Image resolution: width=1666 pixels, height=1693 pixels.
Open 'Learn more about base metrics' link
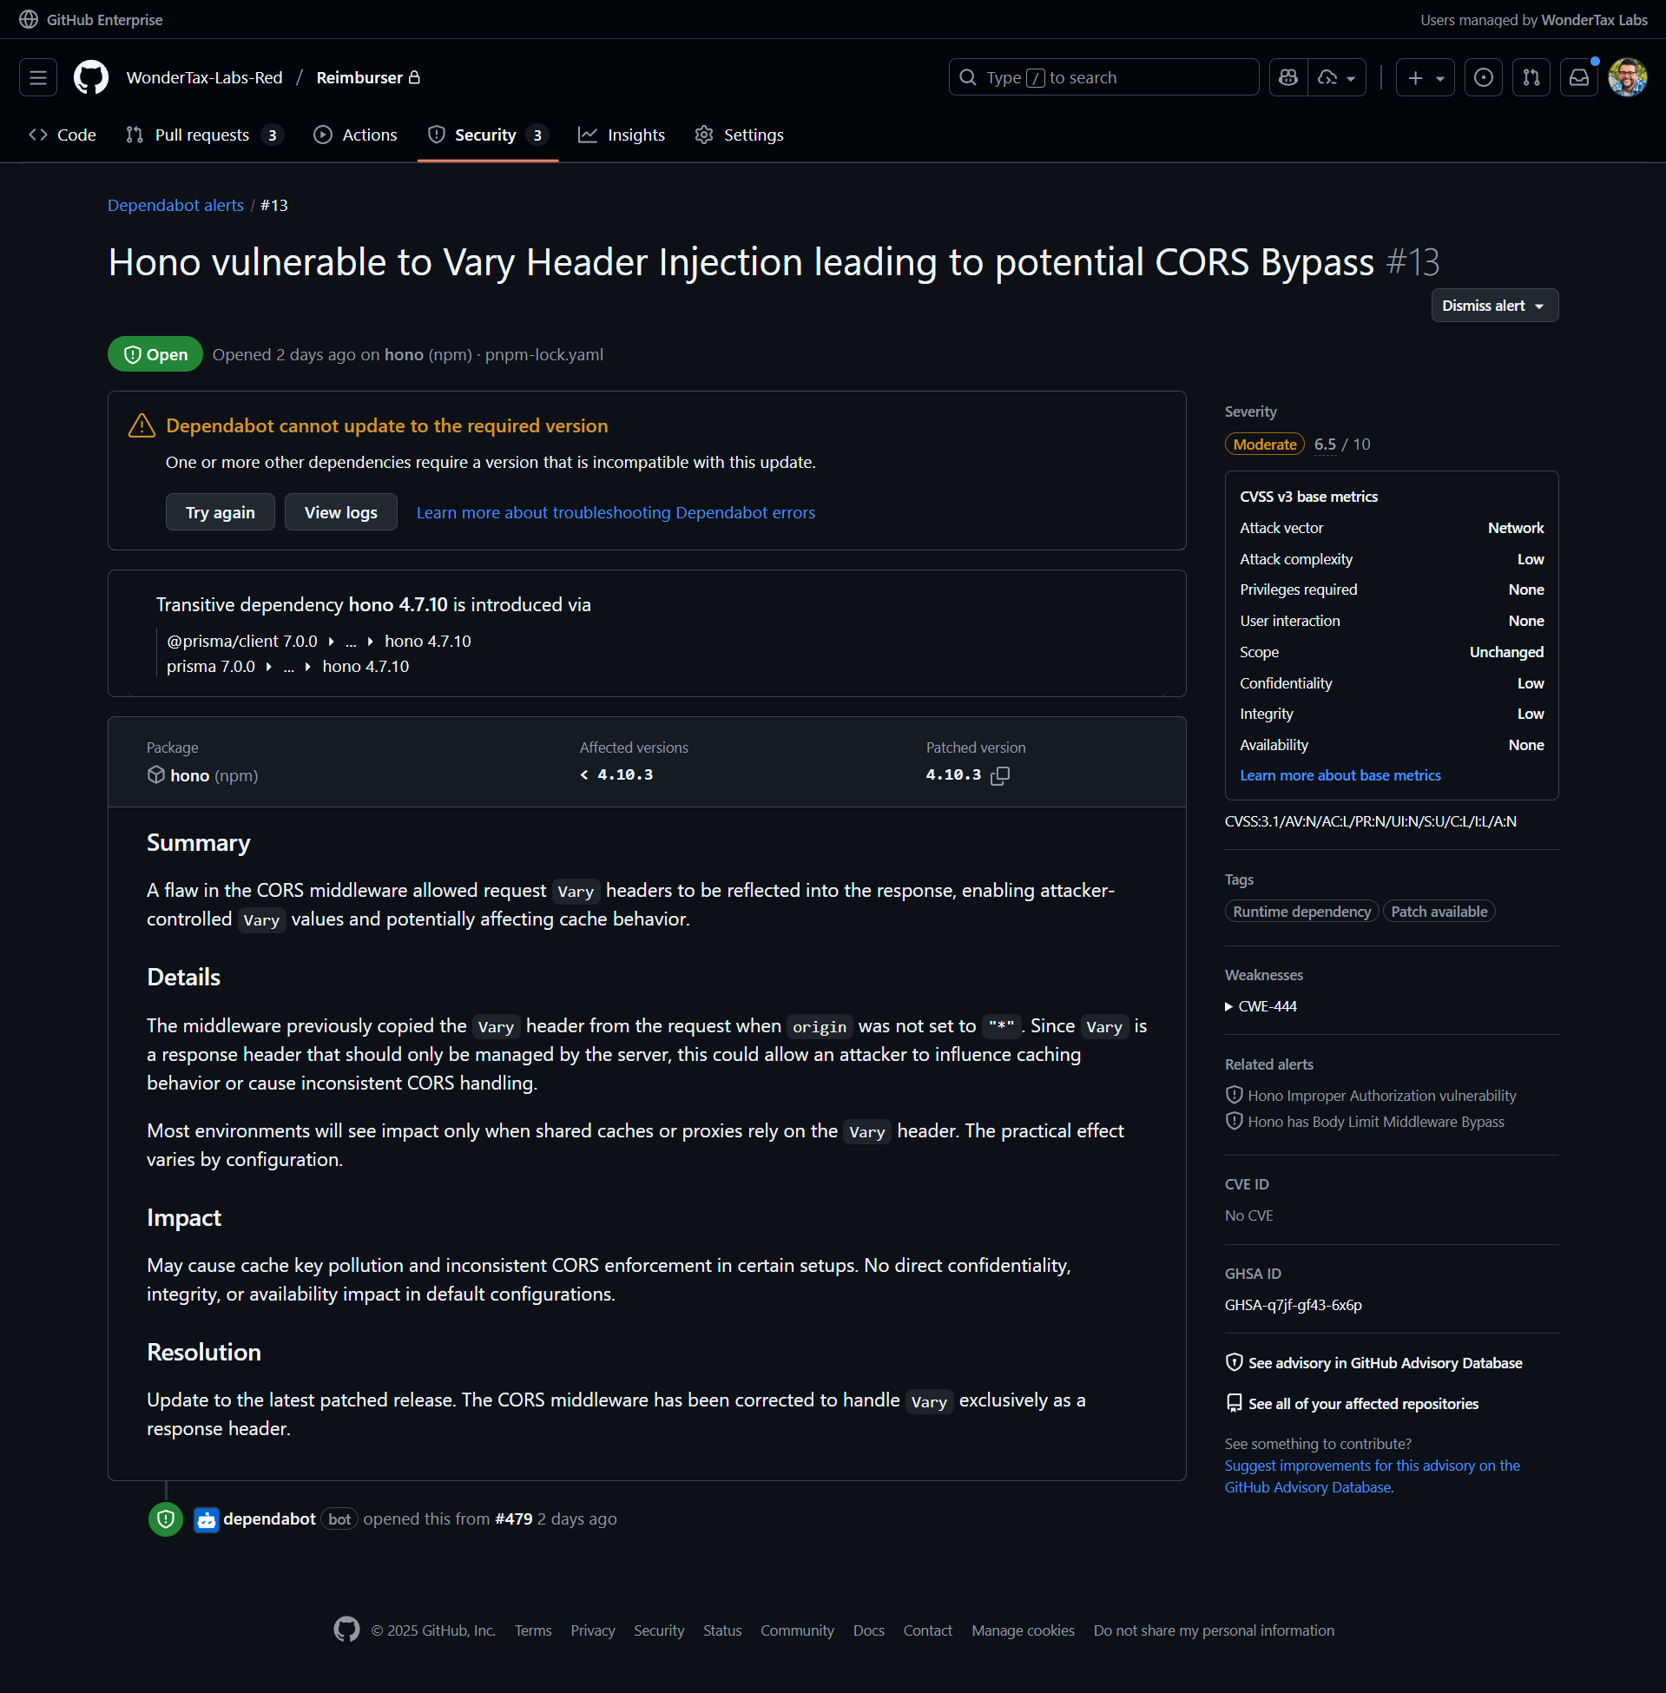pyautogui.click(x=1340, y=775)
